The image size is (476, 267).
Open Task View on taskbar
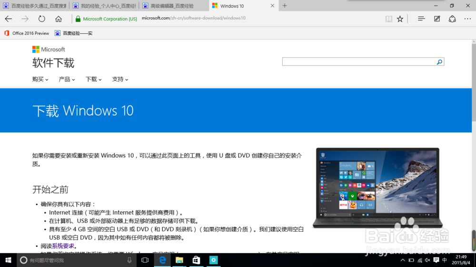(145, 260)
